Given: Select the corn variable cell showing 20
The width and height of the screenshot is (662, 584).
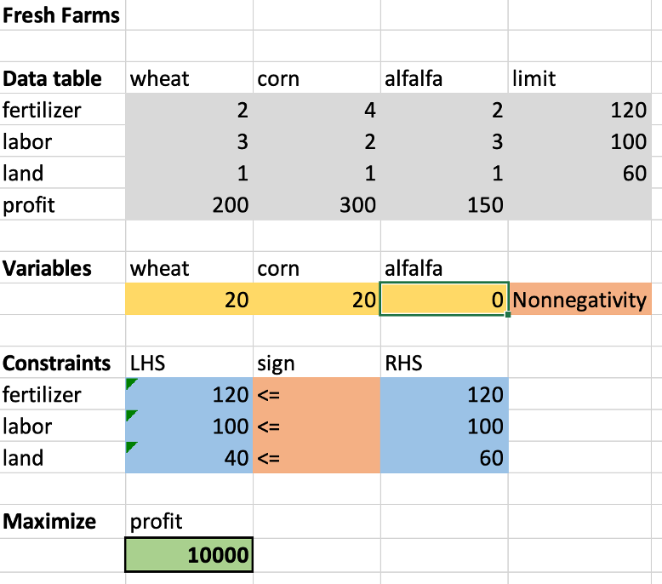Looking at the screenshot, I should [x=316, y=301].
